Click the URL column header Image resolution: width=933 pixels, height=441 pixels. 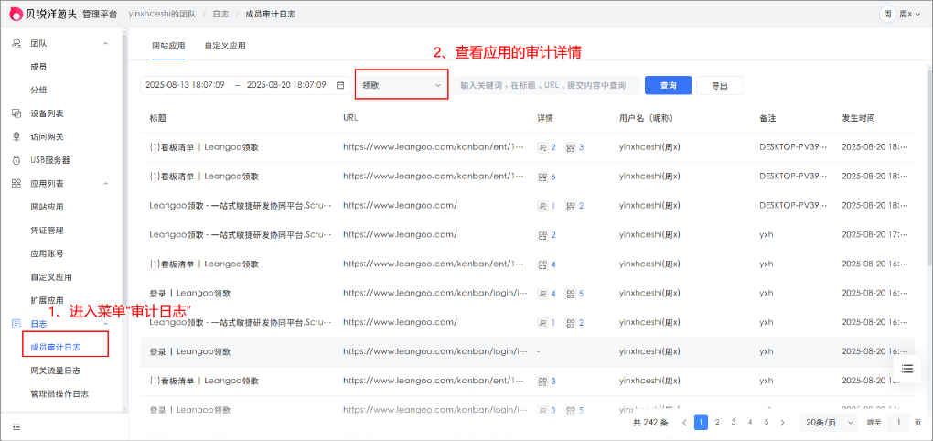[x=350, y=118]
